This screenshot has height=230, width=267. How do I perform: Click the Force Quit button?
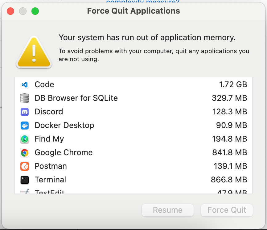coord(227,210)
